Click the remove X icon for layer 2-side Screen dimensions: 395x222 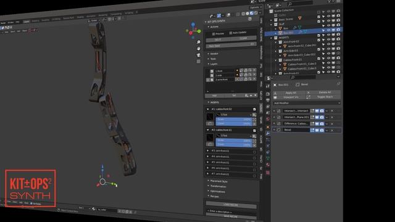pos(254,75)
